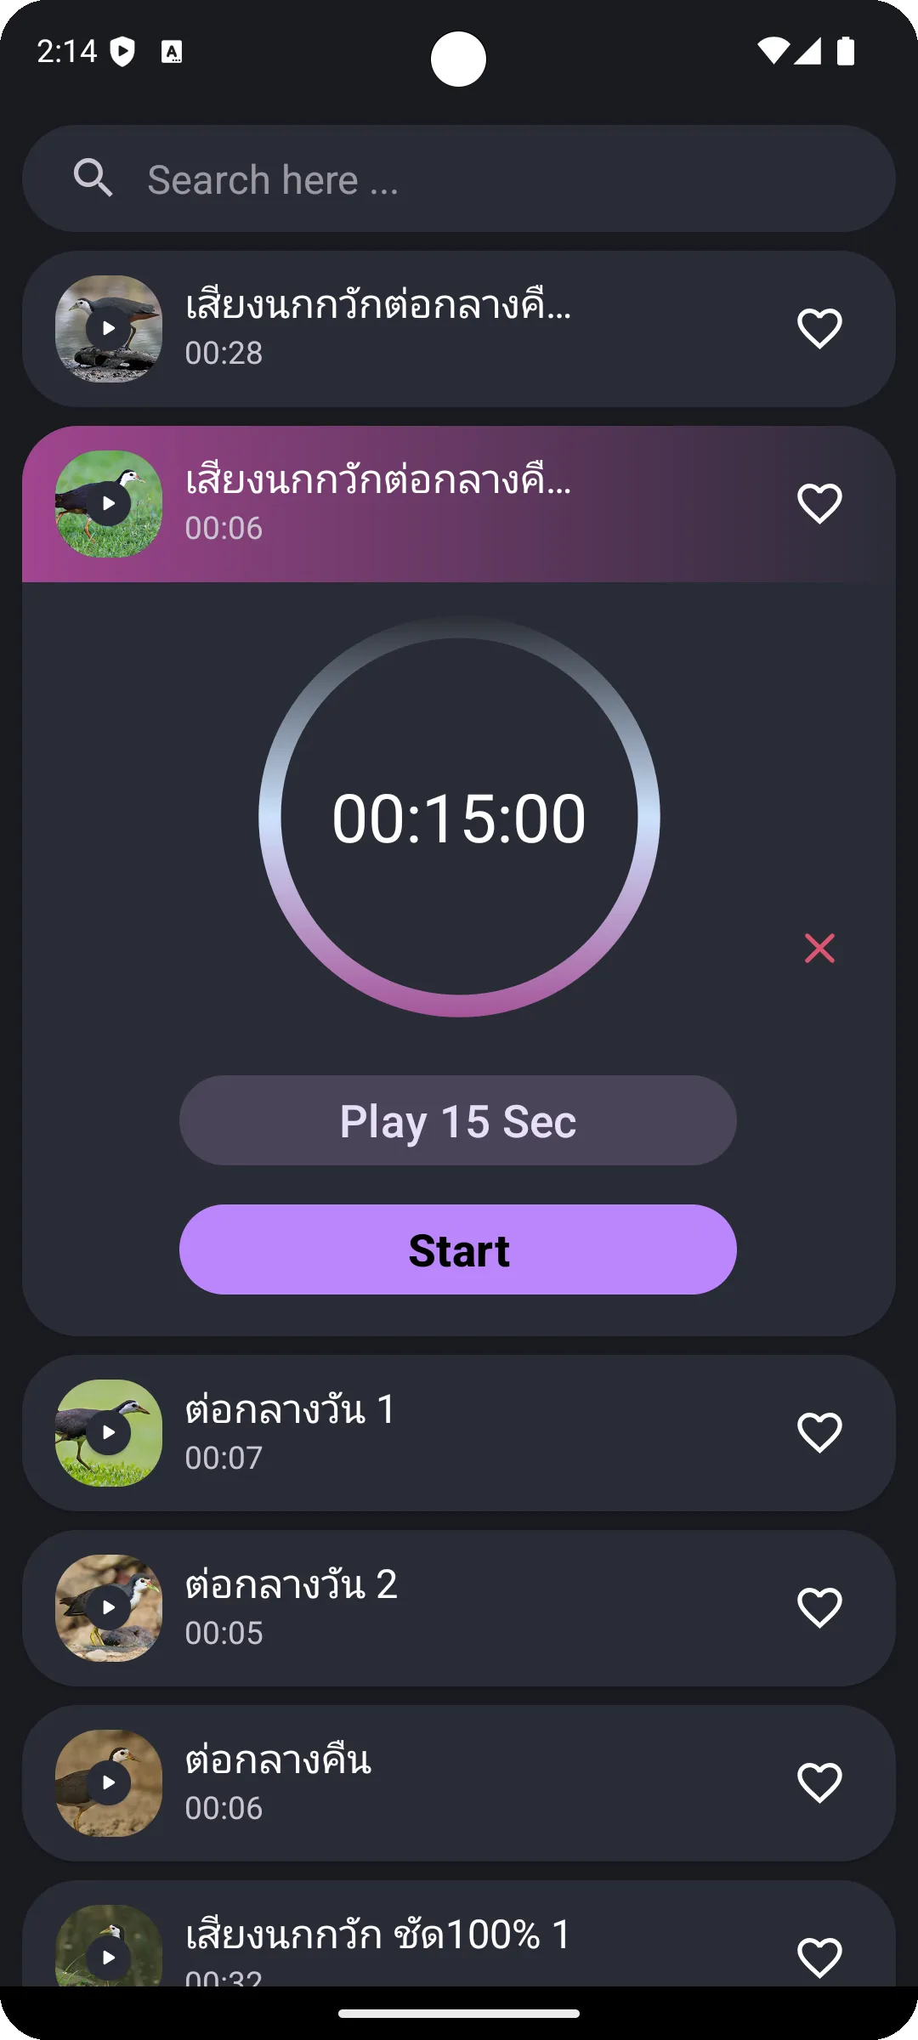Click the purple Start button
Image resolution: width=918 pixels, height=2040 pixels.
[458, 1249]
